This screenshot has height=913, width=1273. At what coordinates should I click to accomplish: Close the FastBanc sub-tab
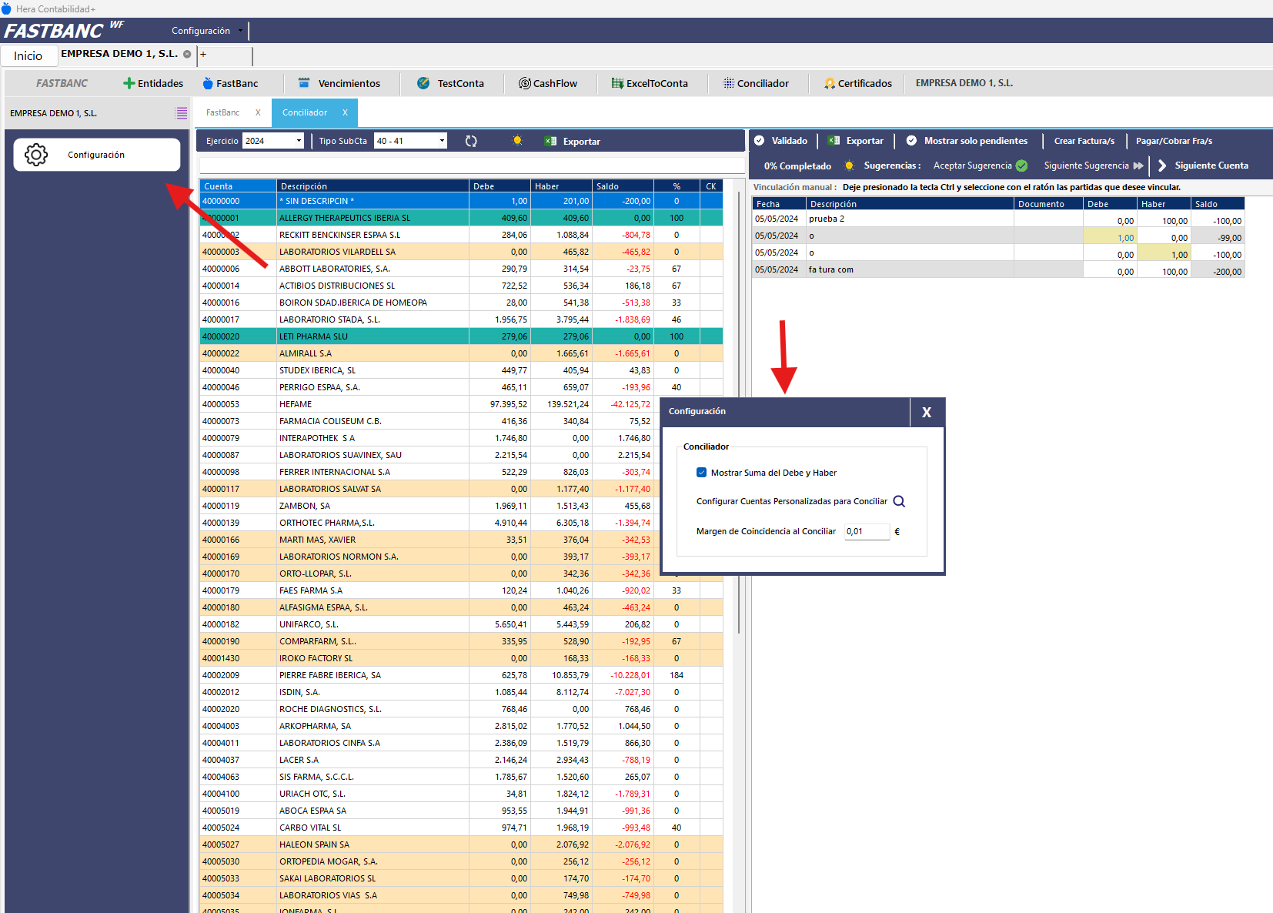point(258,112)
